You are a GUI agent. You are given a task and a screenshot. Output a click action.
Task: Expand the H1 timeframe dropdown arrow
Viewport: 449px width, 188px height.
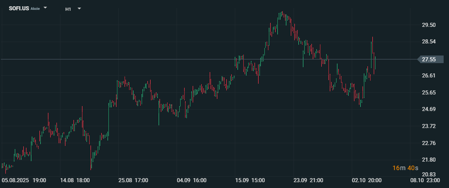pos(79,8)
